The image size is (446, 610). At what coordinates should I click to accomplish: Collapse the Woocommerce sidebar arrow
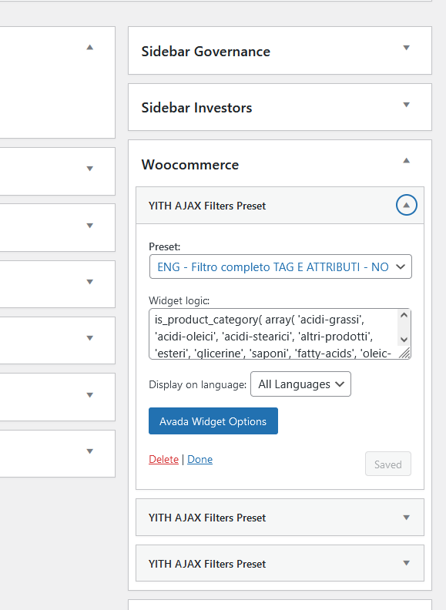click(406, 161)
